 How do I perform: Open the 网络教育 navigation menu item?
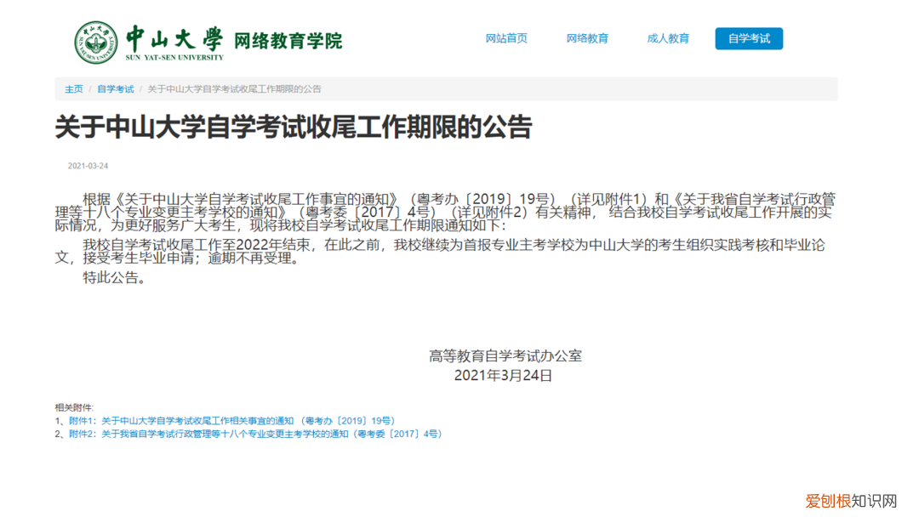587,37
